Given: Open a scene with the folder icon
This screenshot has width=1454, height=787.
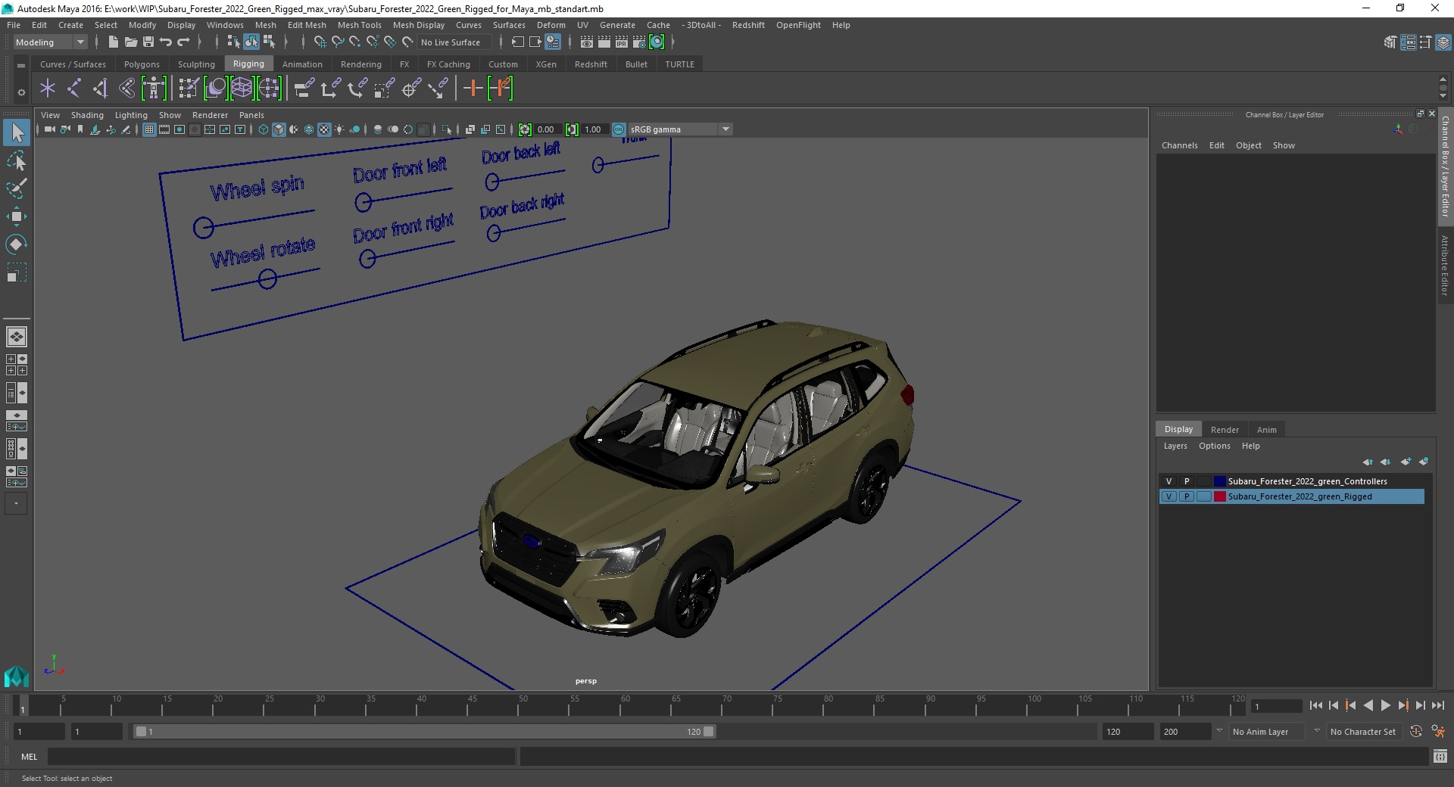Looking at the screenshot, I should (x=130, y=42).
